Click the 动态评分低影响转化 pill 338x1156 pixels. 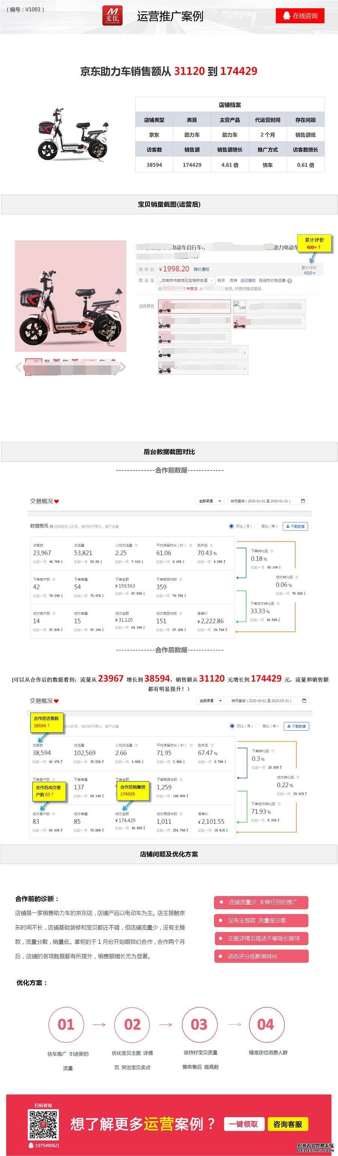click(x=261, y=956)
